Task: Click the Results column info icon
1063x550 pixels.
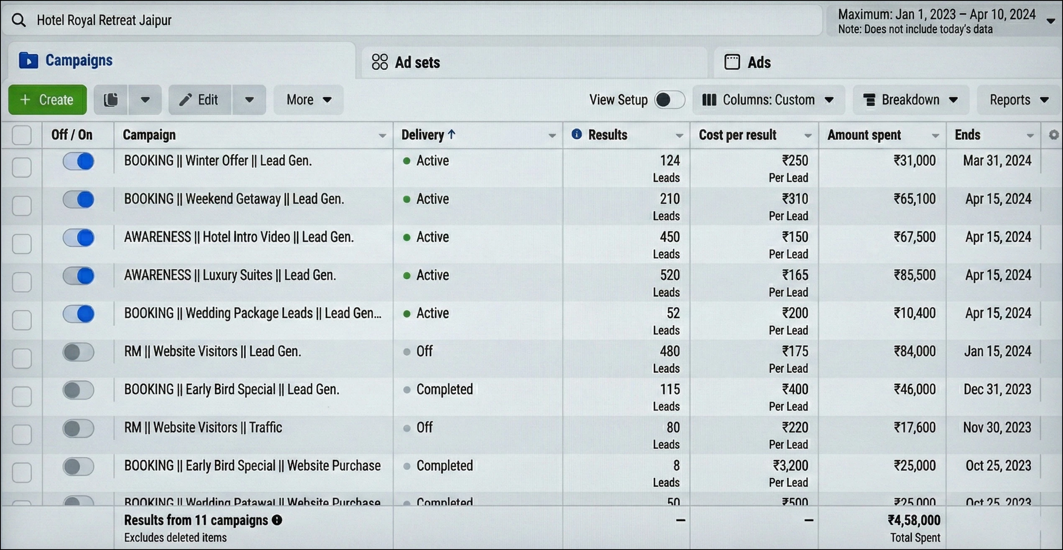Action: 576,134
